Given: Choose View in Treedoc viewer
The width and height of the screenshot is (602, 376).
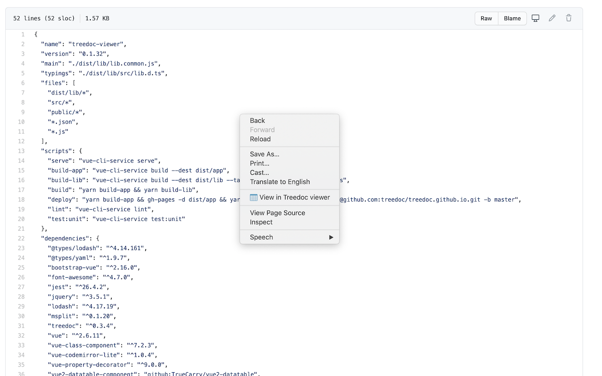Looking at the screenshot, I should point(289,197).
